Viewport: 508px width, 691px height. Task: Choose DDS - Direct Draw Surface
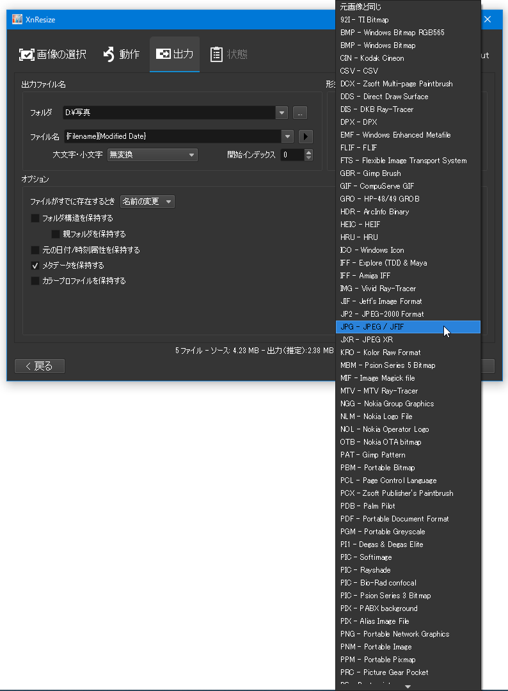click(x=408, y=96)
